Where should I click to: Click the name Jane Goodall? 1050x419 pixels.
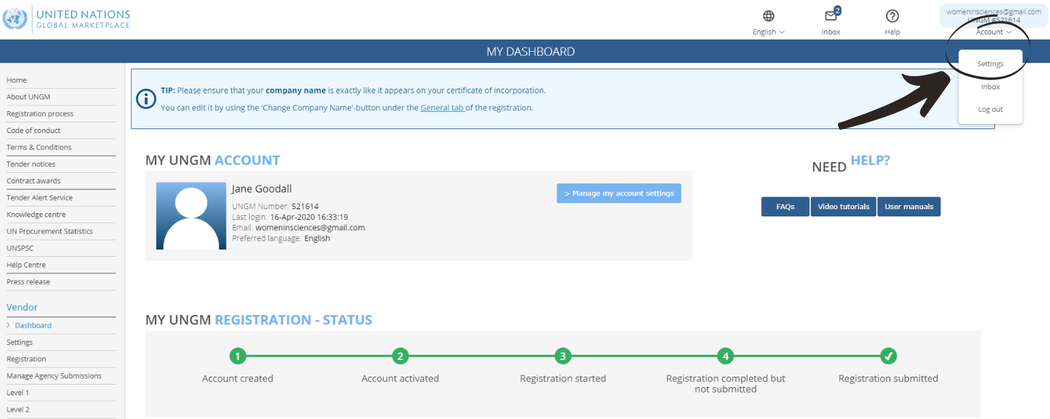pyautogui.click(x=262, y=189)
